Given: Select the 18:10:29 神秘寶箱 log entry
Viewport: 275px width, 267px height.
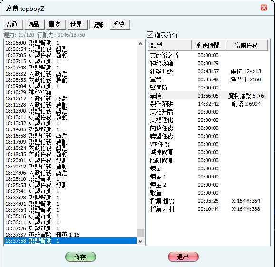Looking at the screenshot, I should pyautogui.click(x=70, y=92).
